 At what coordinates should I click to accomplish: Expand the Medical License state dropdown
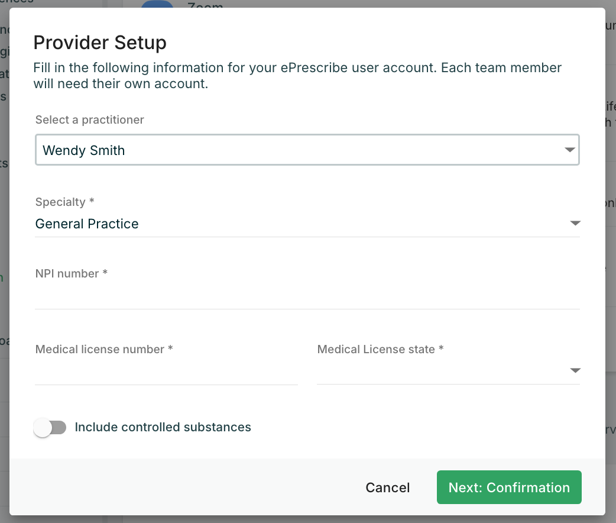(448, 371)
